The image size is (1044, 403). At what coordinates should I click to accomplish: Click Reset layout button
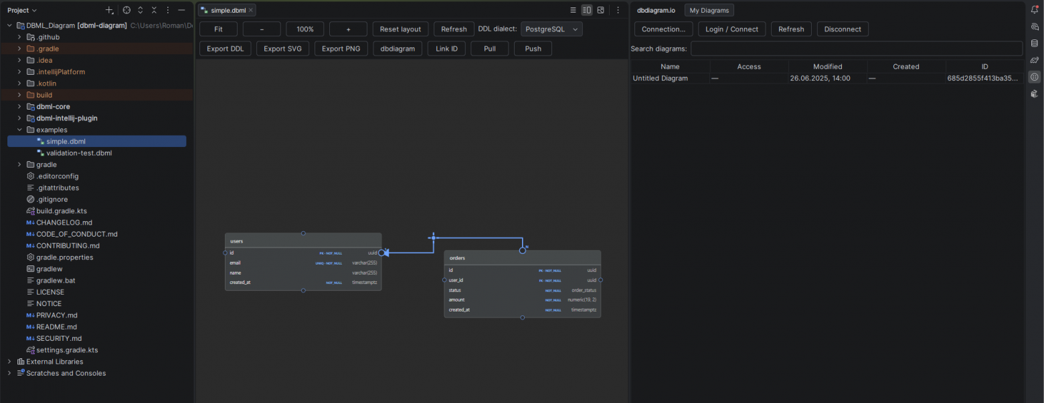click(400, 29)
